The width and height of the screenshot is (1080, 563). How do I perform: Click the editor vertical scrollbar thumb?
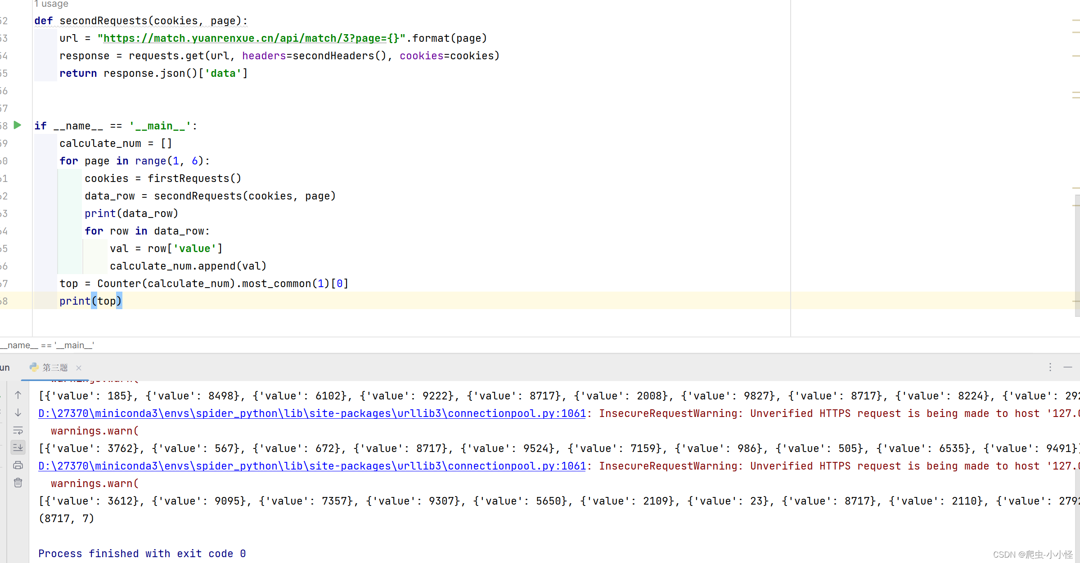click(1077, 256)
